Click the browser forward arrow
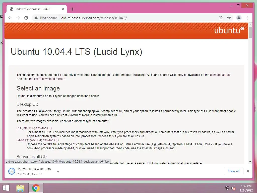 point(18,18)
